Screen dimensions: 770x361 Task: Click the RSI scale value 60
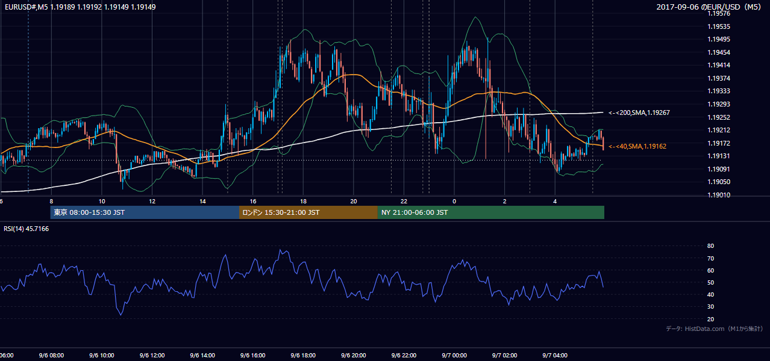[x=710, y=270]
